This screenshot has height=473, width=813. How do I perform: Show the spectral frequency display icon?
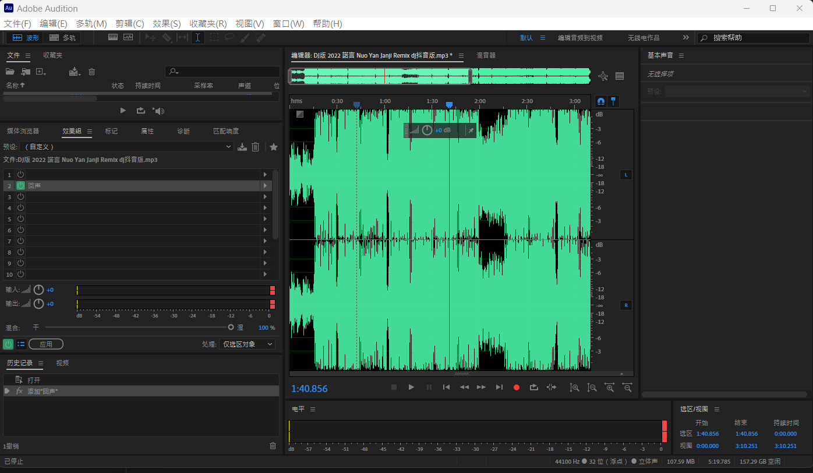pyautogui.click(x=113, y=37)
